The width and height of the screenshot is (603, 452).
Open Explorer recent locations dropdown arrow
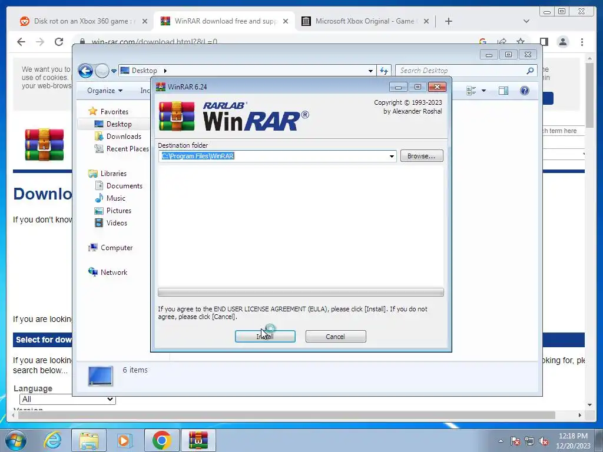tap(114, 71)
